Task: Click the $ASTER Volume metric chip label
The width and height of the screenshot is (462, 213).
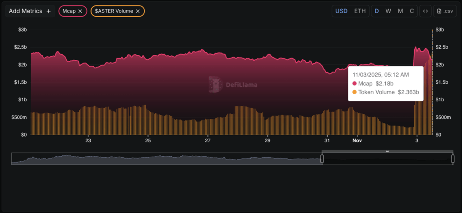Action: click(x=114, y=11)
